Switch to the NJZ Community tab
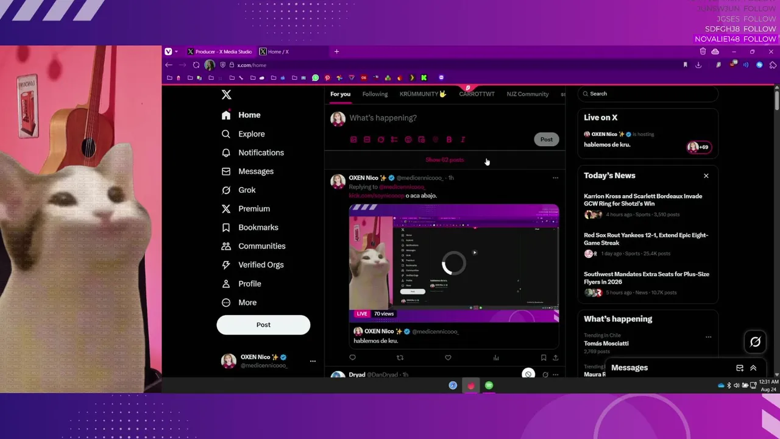This screenshot has height=439, width=780. [x=528, y=94]
